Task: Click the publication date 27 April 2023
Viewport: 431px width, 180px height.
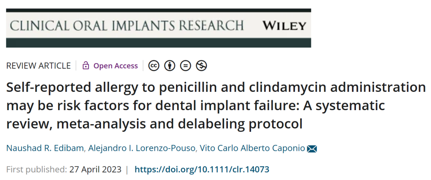Action: coord(95,169)
